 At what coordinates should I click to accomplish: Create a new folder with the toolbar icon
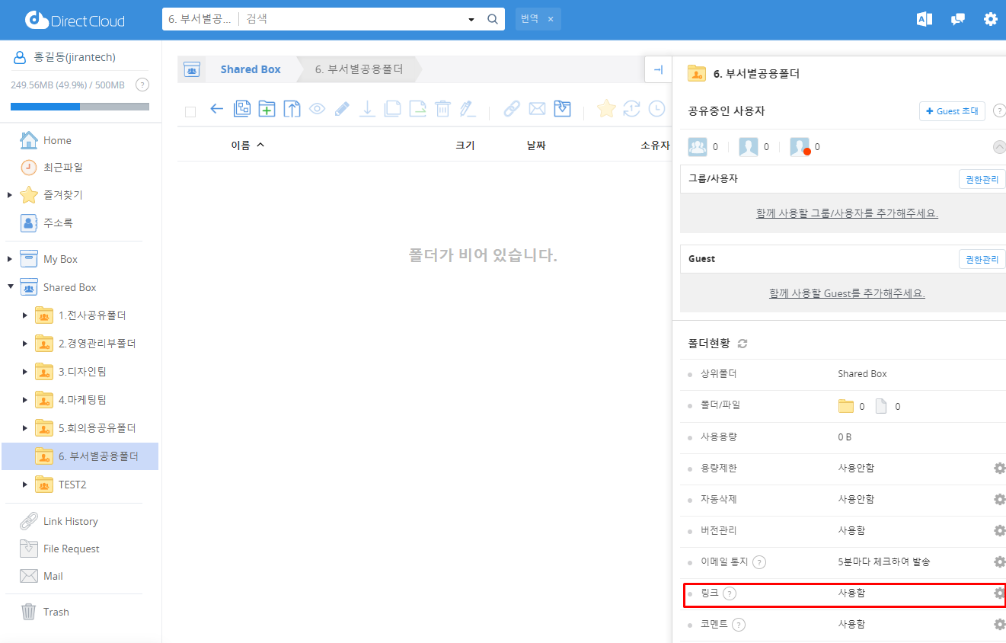[267, 109]
